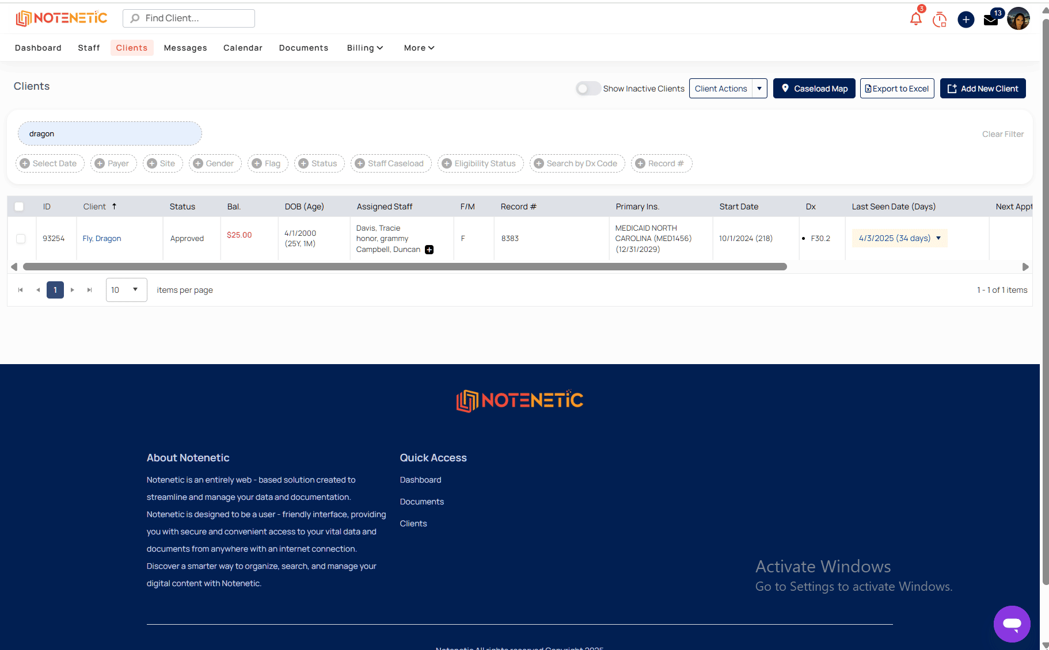Click the plus icon on Site filter
The image size is (1049, 650).
click(x=152, y=163)
